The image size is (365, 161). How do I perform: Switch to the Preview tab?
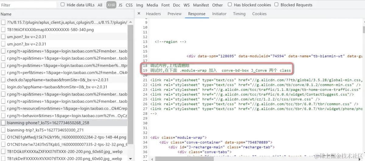point(175,14)
